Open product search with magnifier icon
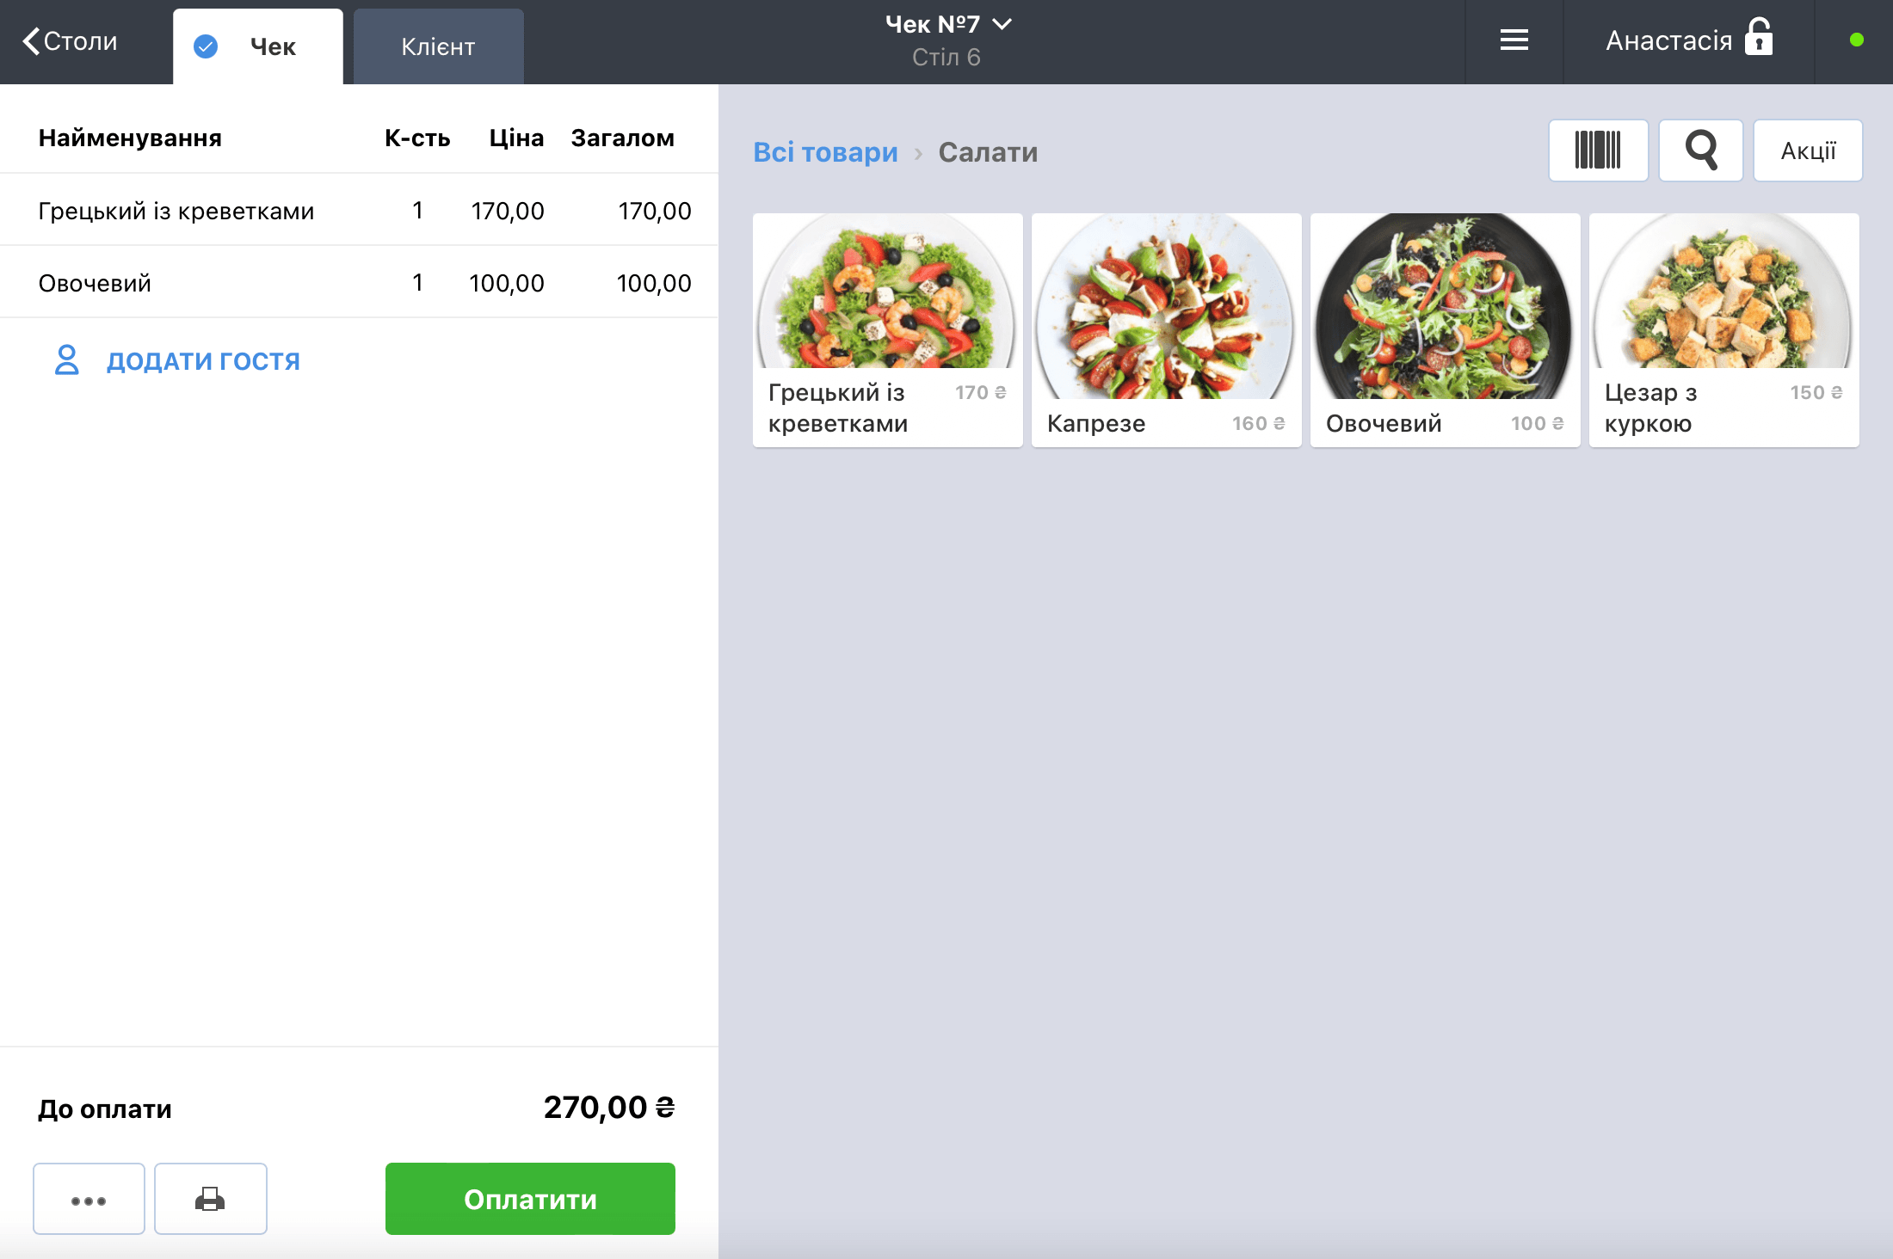 [x=1700, y=150]
